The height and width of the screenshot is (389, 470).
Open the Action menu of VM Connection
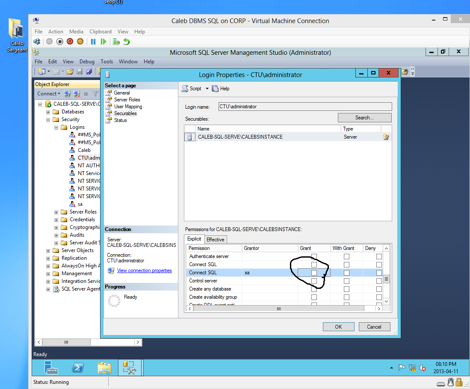click(56, 32)
